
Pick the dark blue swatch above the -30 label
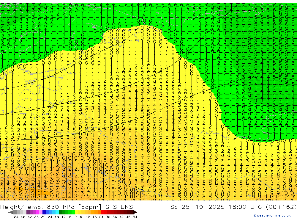coord(44,212)
